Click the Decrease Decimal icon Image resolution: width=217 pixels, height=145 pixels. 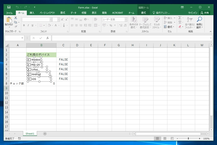point(125,25)
